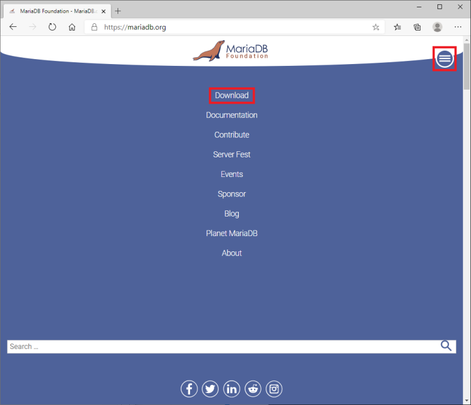Image resolution: width=471 pixels, height=405 pixels.
Task: Click the Twitter social icon
Action: [210, 389]
